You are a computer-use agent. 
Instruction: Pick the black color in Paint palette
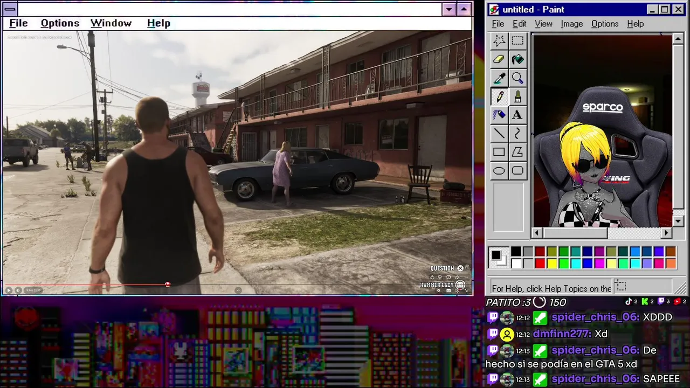516,252
